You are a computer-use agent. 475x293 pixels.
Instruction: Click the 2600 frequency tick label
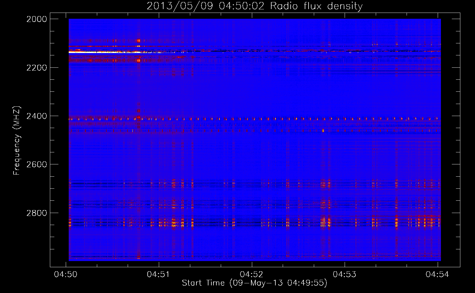pos(37,164)
